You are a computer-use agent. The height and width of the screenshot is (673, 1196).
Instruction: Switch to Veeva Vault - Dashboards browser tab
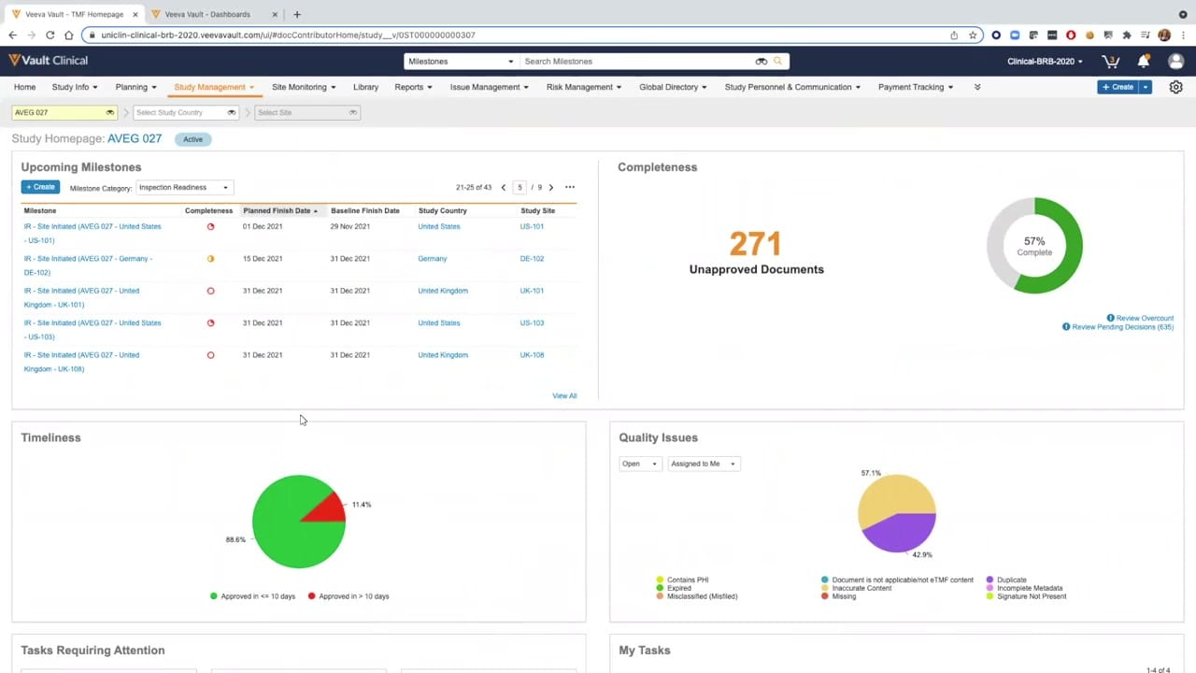(x=207, y=14)
